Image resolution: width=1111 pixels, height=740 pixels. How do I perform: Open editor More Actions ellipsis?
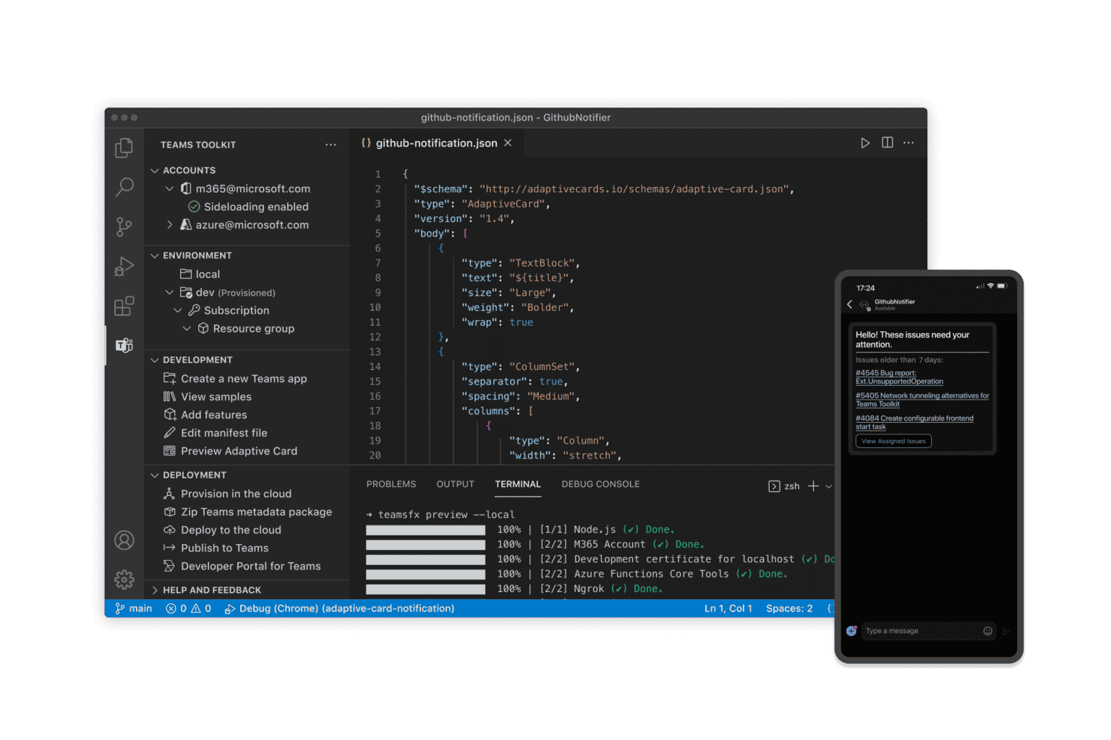909,143
